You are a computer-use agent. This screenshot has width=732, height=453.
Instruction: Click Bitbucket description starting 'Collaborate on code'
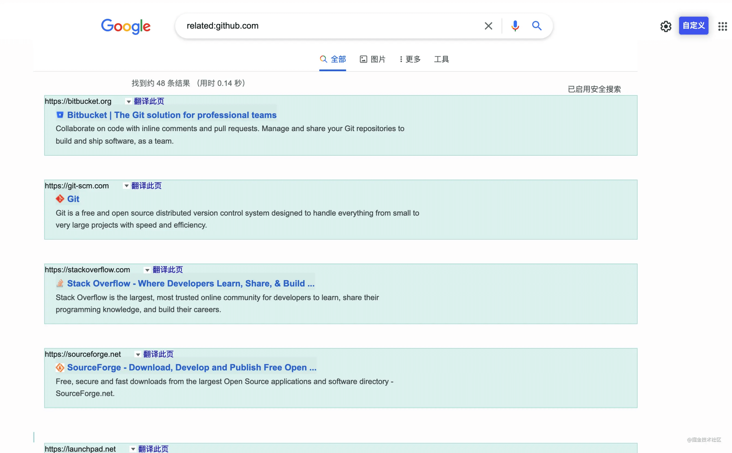(x=230, y=135)
